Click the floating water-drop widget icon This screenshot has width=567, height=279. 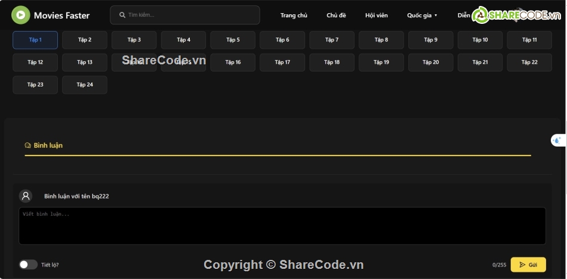557,140
